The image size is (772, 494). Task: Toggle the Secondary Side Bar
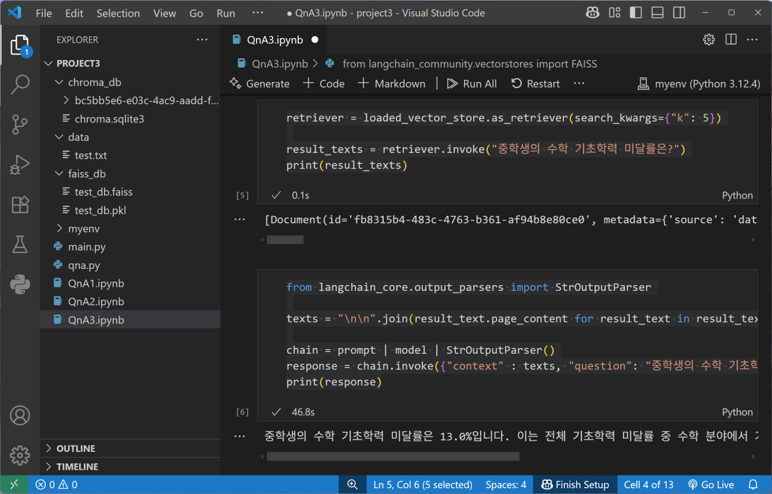tap(679, 12)
